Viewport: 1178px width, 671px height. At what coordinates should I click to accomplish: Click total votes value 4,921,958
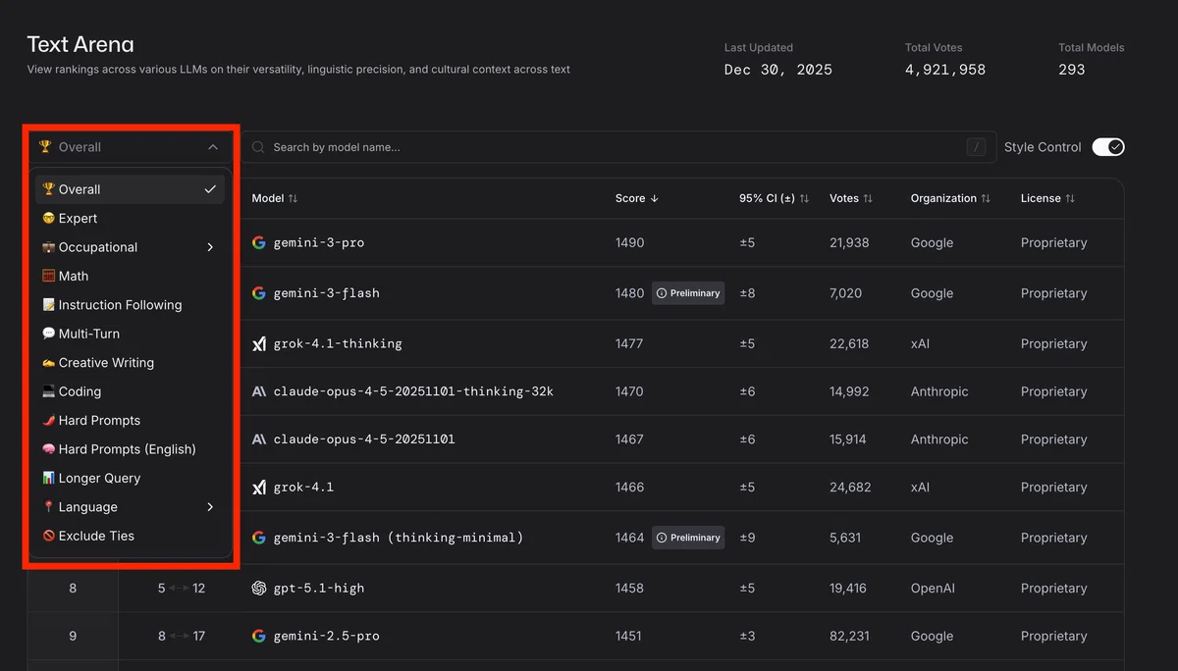945,70
